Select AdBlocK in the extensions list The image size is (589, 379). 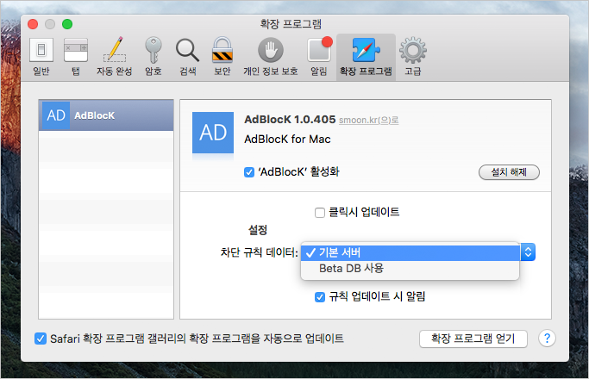[x=106, y=115]
